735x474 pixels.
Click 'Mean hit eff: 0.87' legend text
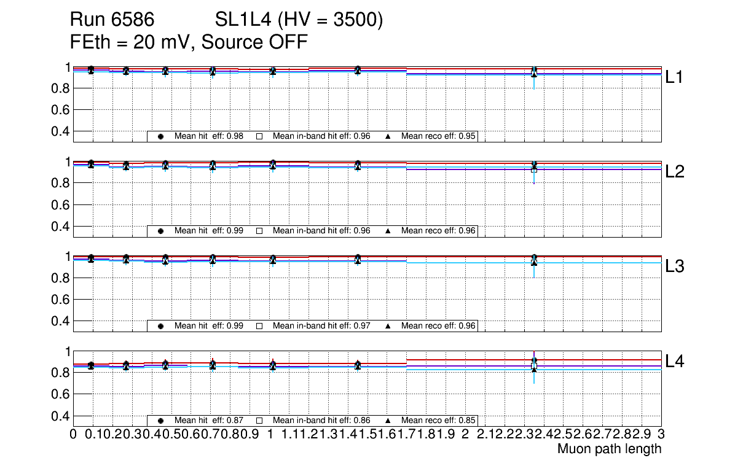pos(209,421)
